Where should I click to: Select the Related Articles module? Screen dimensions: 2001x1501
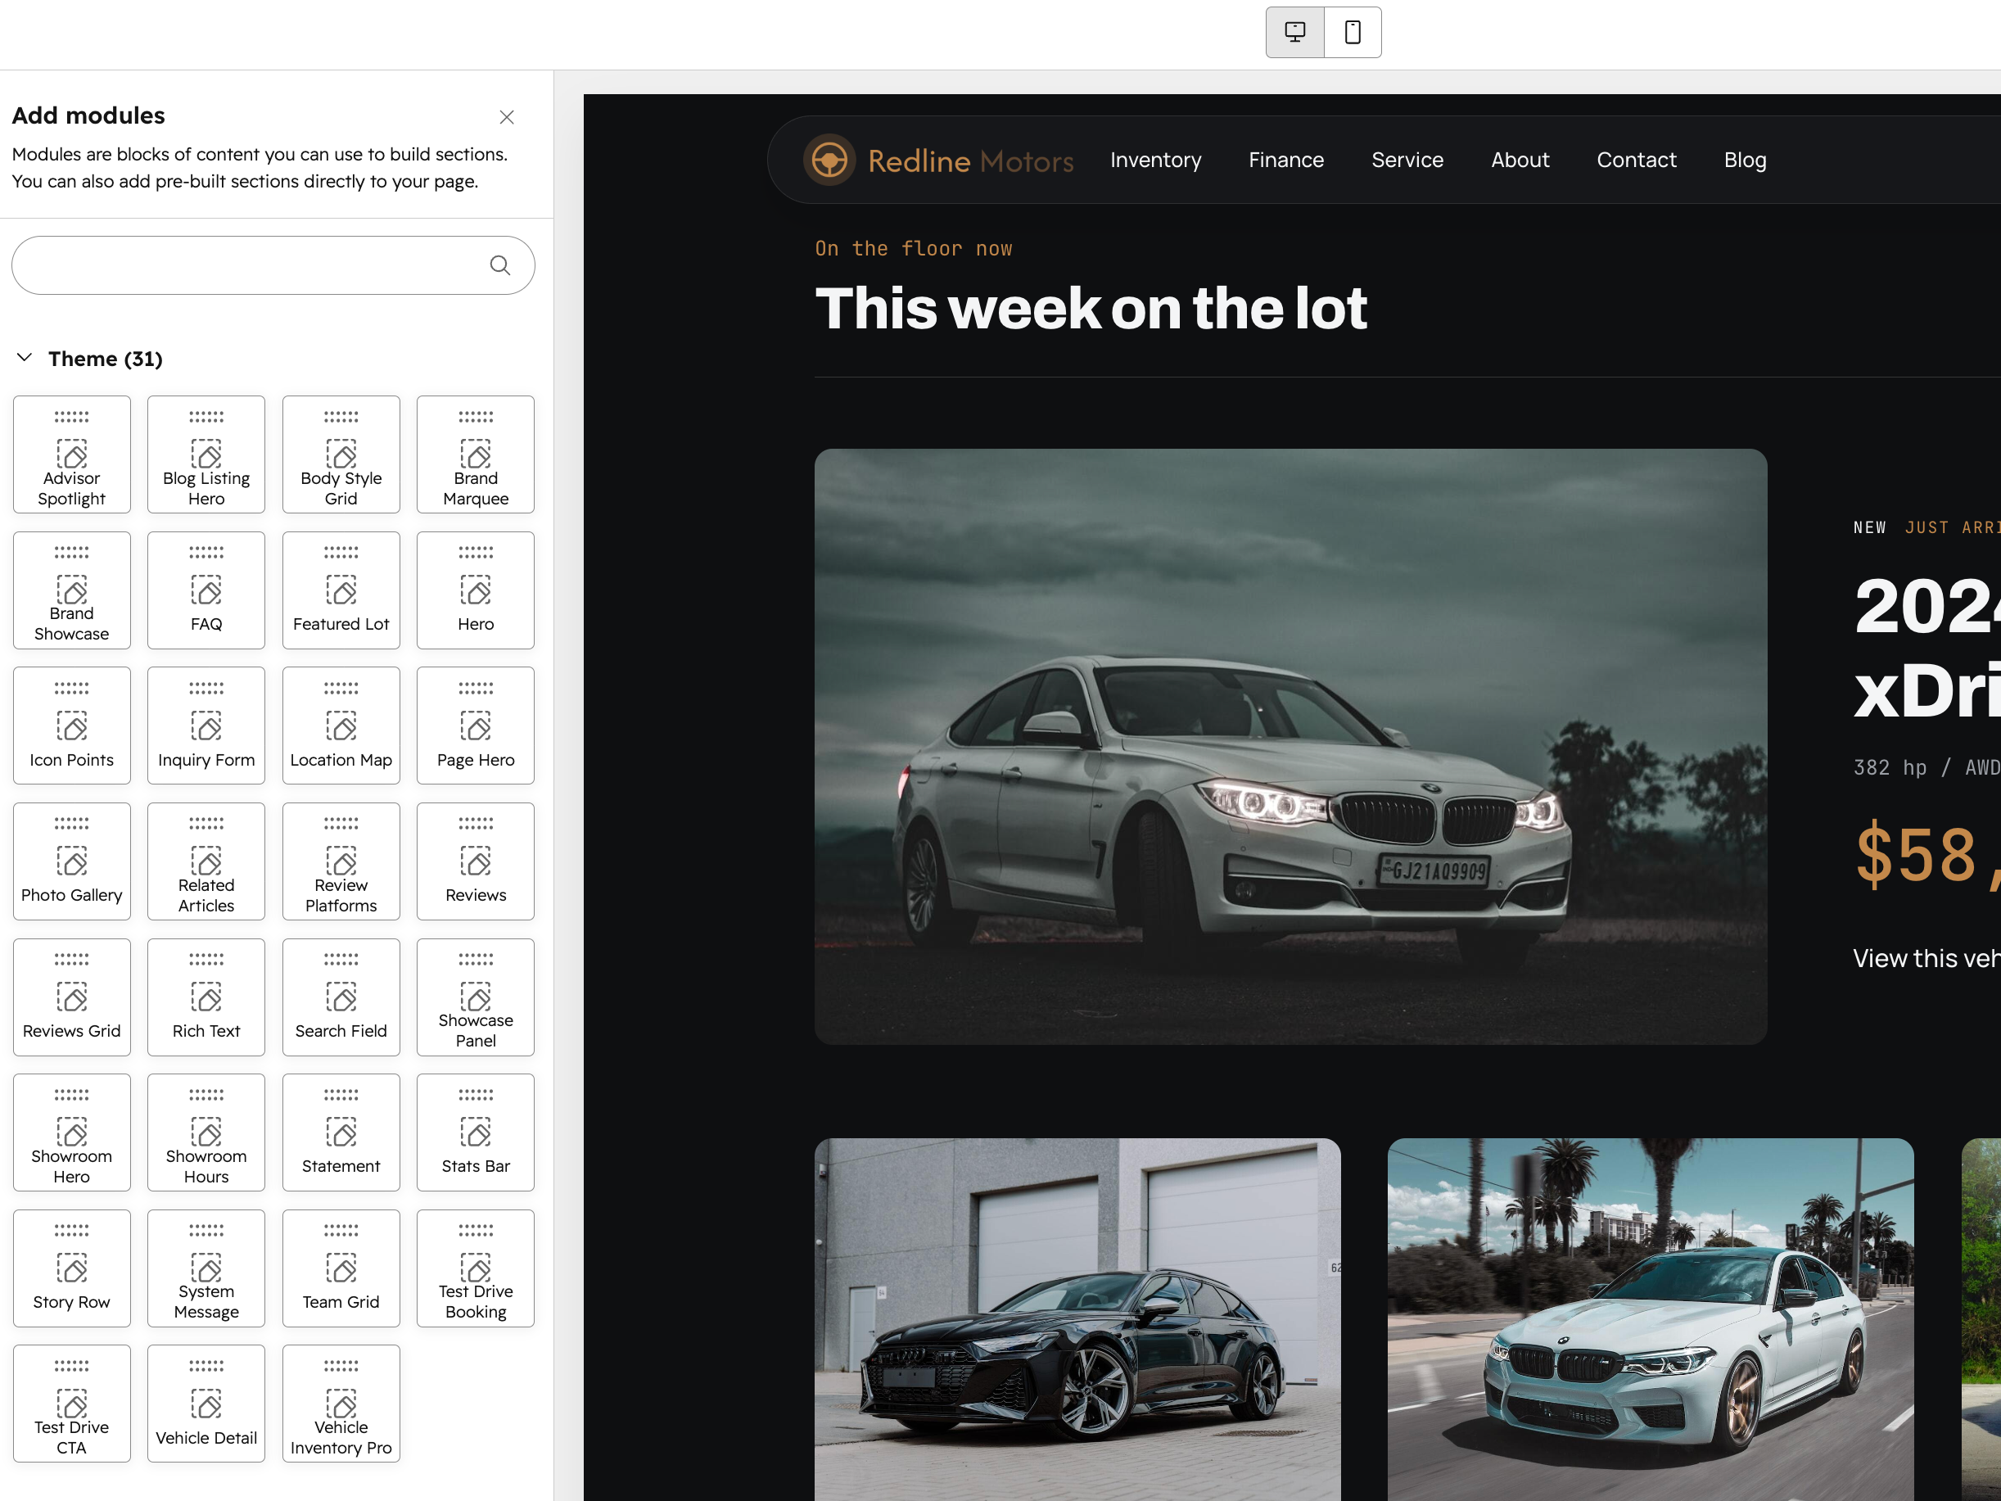coord(206,861)
